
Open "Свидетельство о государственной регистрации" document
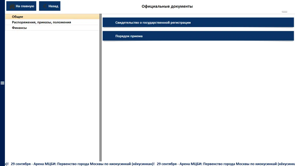(x=198, y=22)
